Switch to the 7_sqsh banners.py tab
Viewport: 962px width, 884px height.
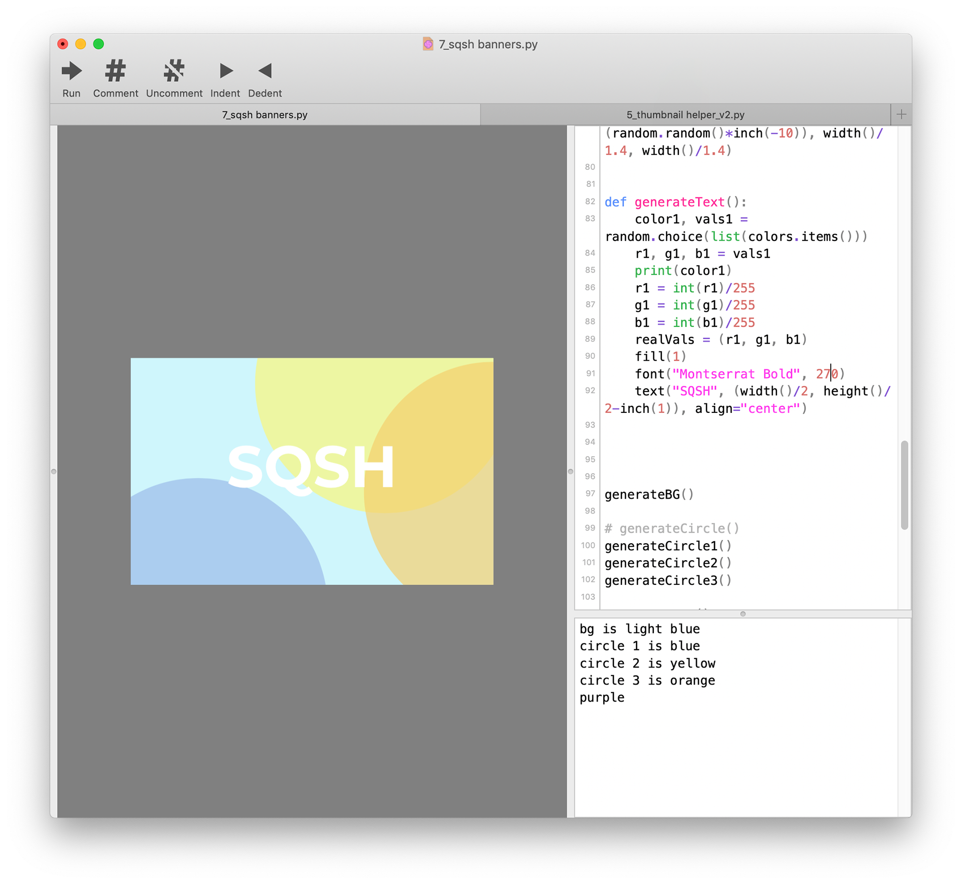[x=265, y=115]
